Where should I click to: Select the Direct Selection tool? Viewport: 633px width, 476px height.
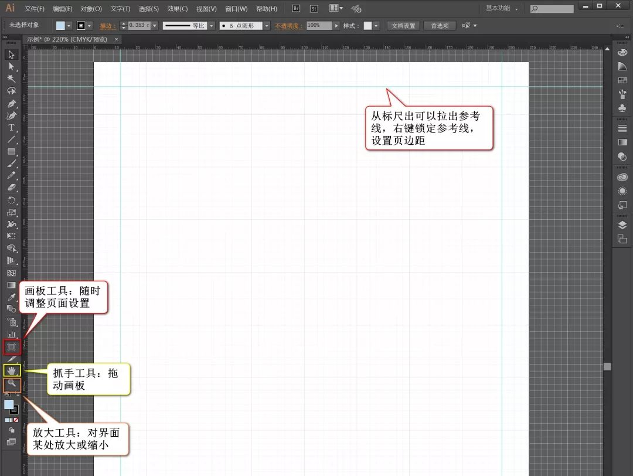(x=11, y=66)
